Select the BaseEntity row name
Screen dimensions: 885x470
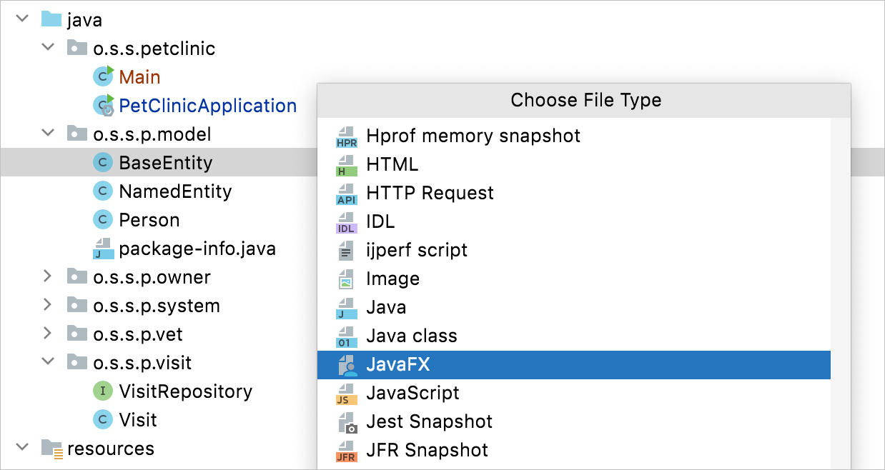point(166,163)
